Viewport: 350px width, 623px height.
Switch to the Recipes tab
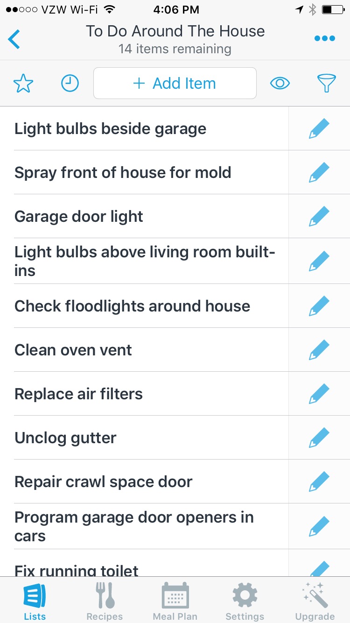105,602
